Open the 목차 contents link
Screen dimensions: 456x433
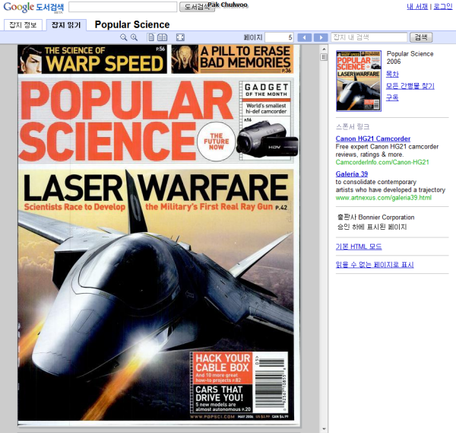(392, 74)
